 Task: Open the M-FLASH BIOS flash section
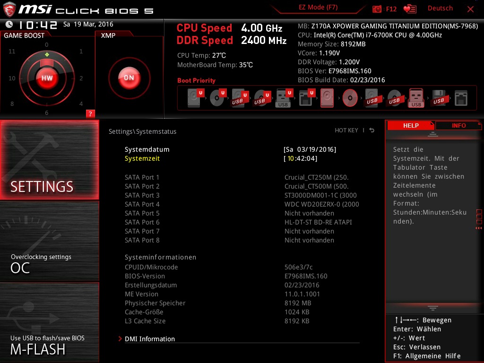point(49,322)
